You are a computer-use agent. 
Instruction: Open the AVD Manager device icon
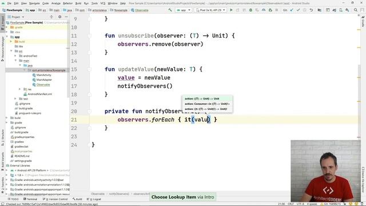pyautogui.click(x=341, y=10)
